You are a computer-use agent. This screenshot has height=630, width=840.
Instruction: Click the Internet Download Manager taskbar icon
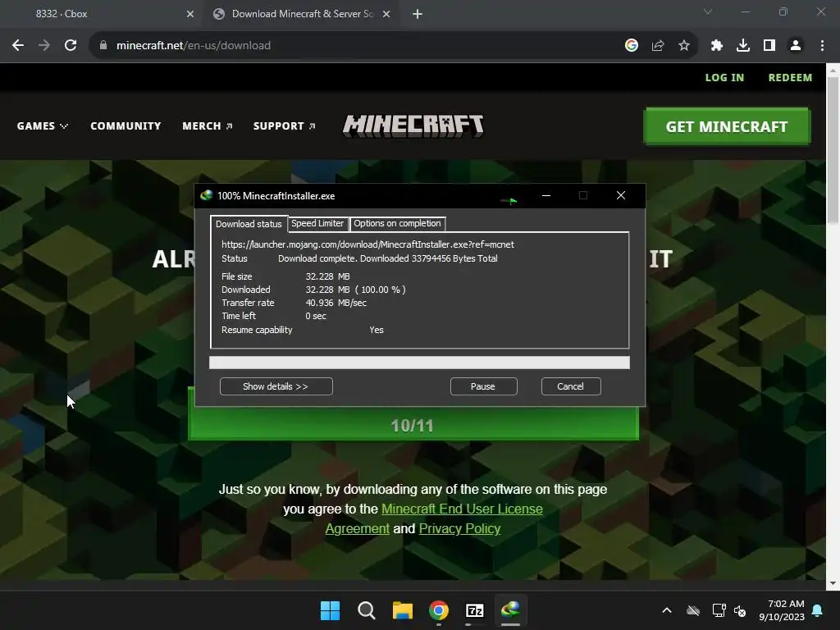pyautogui.click(x=510, y=610)
